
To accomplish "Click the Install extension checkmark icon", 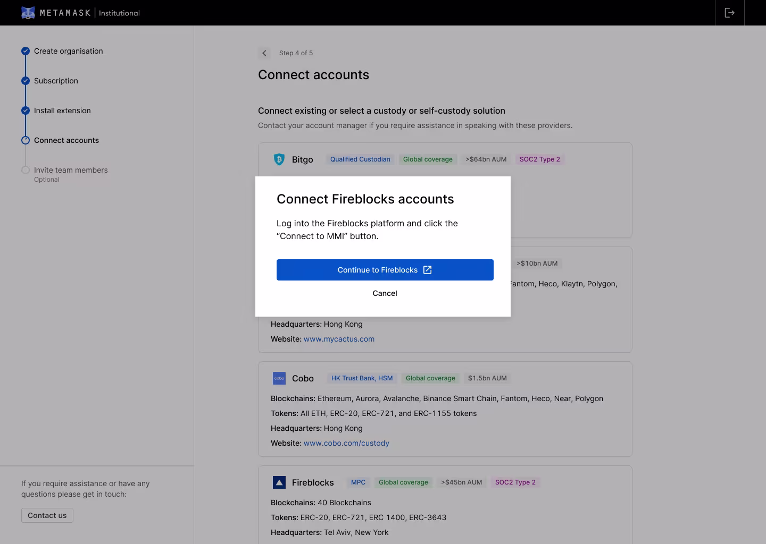I will coord(26,110).
